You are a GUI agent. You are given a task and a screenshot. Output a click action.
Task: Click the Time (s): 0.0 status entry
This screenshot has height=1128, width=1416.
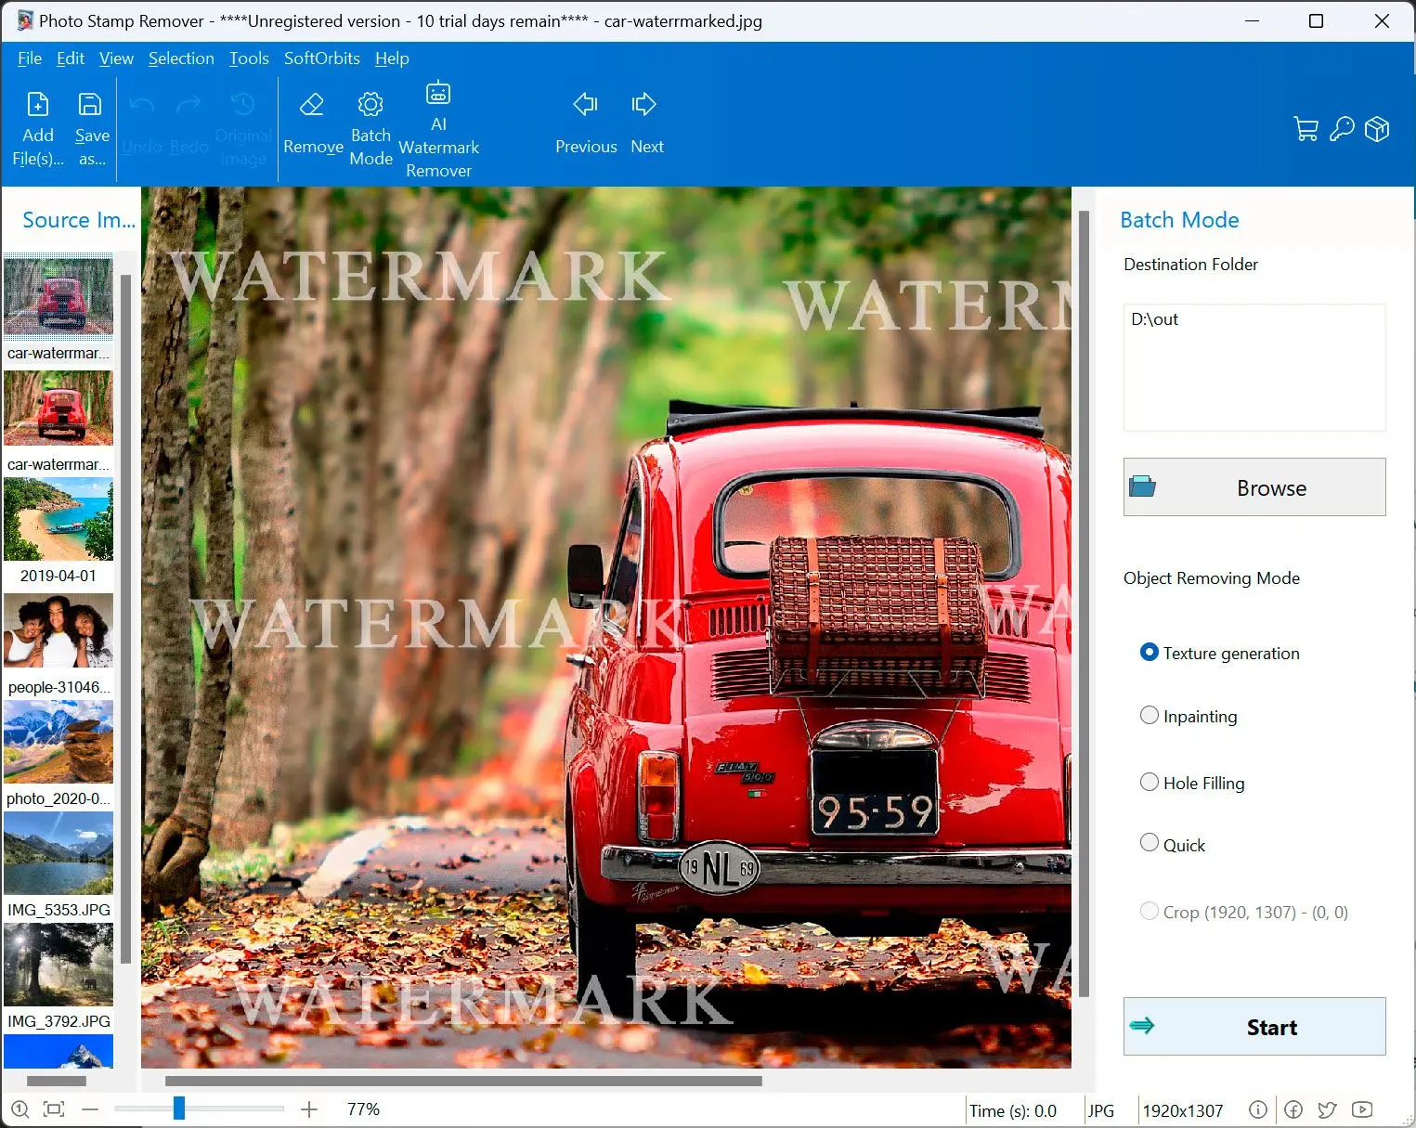(1013, 1110)
